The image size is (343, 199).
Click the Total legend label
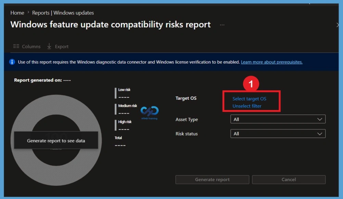(118, 138)
